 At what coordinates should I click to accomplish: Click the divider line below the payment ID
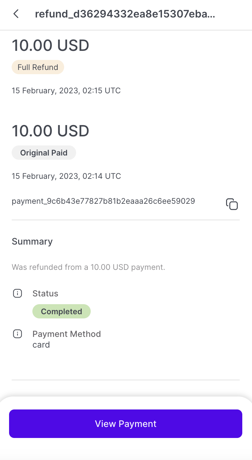(126, 220)
